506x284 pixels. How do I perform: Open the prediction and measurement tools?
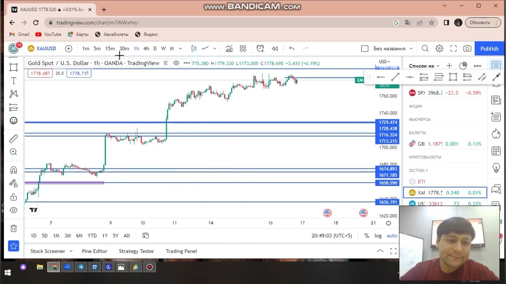coord(13,107)
